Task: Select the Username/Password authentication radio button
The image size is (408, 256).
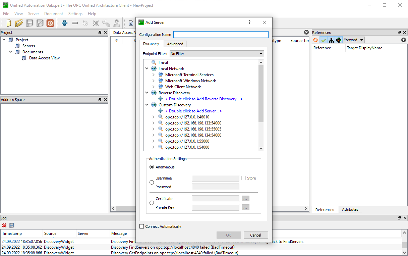Action: point(152,183)
